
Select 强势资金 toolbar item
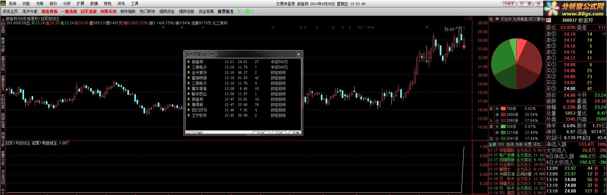pos(167,11)
